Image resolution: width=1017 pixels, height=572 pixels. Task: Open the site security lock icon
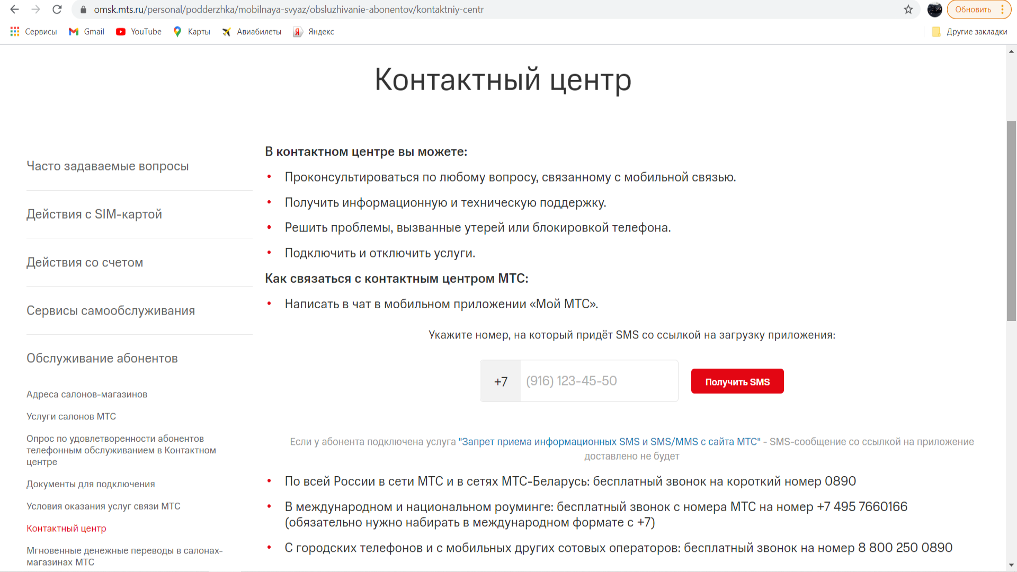[x=83, y=10]
